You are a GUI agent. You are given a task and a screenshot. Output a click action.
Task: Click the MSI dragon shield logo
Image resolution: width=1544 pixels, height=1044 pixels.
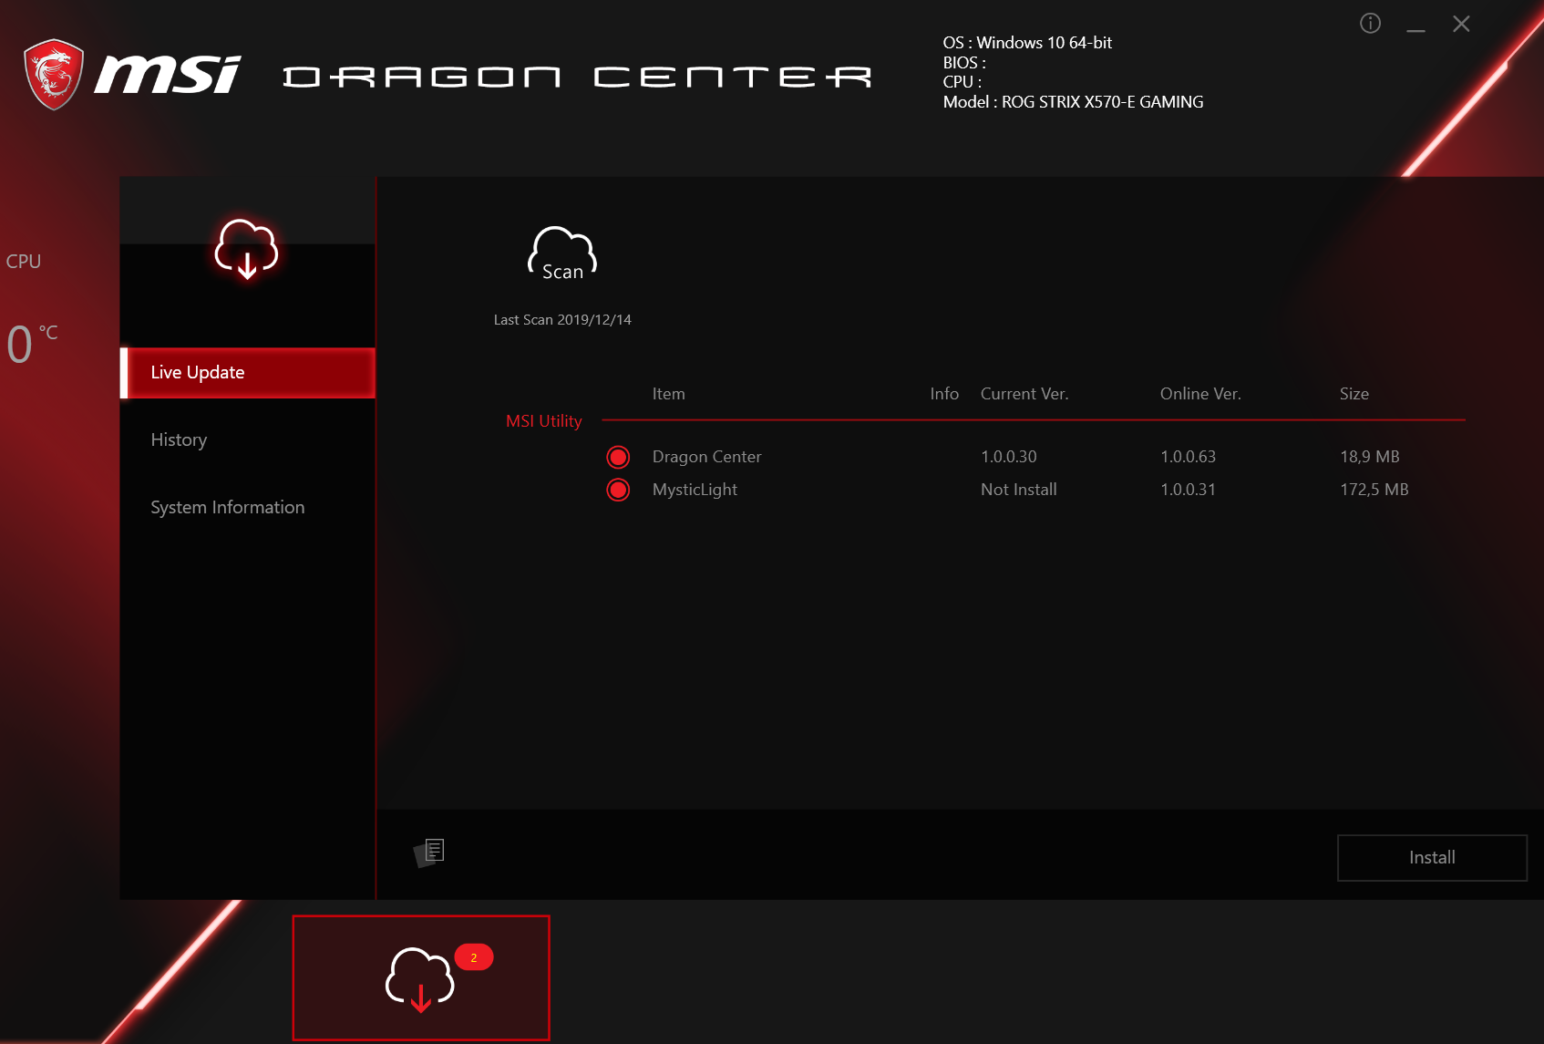coord(54,74)
